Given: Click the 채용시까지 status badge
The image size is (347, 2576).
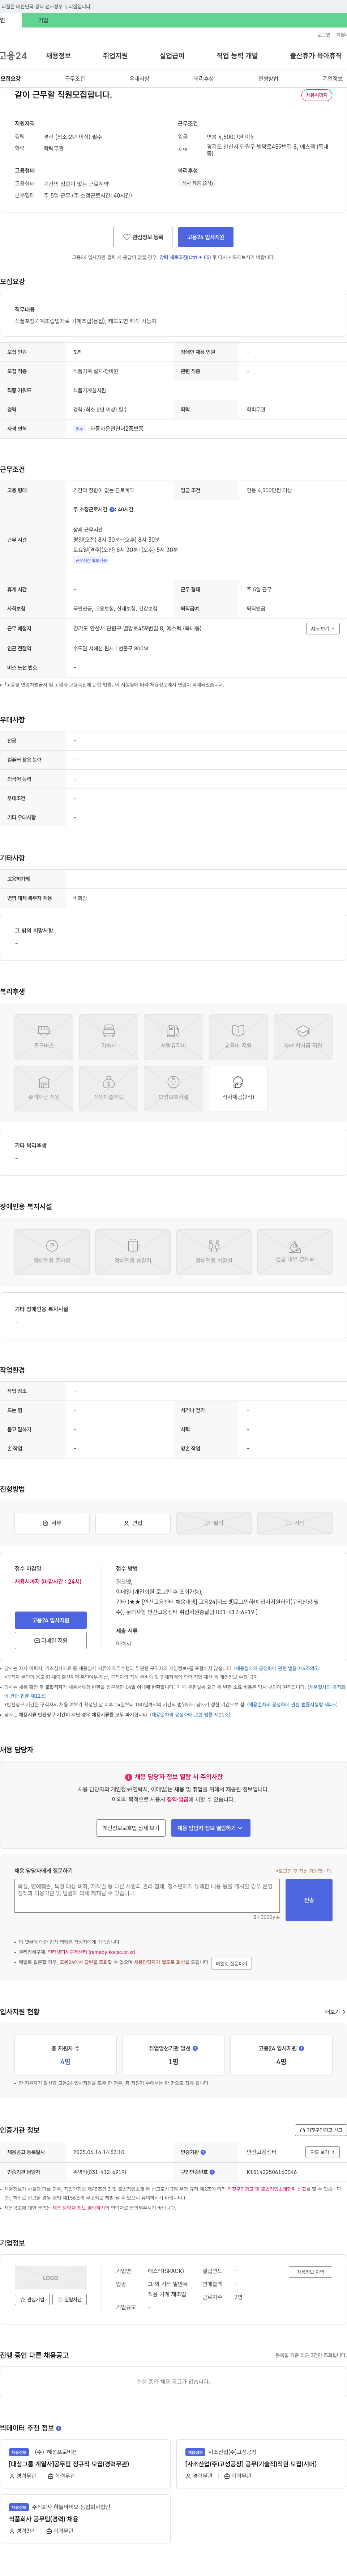Looking at the screenshot, I should 317,95.
